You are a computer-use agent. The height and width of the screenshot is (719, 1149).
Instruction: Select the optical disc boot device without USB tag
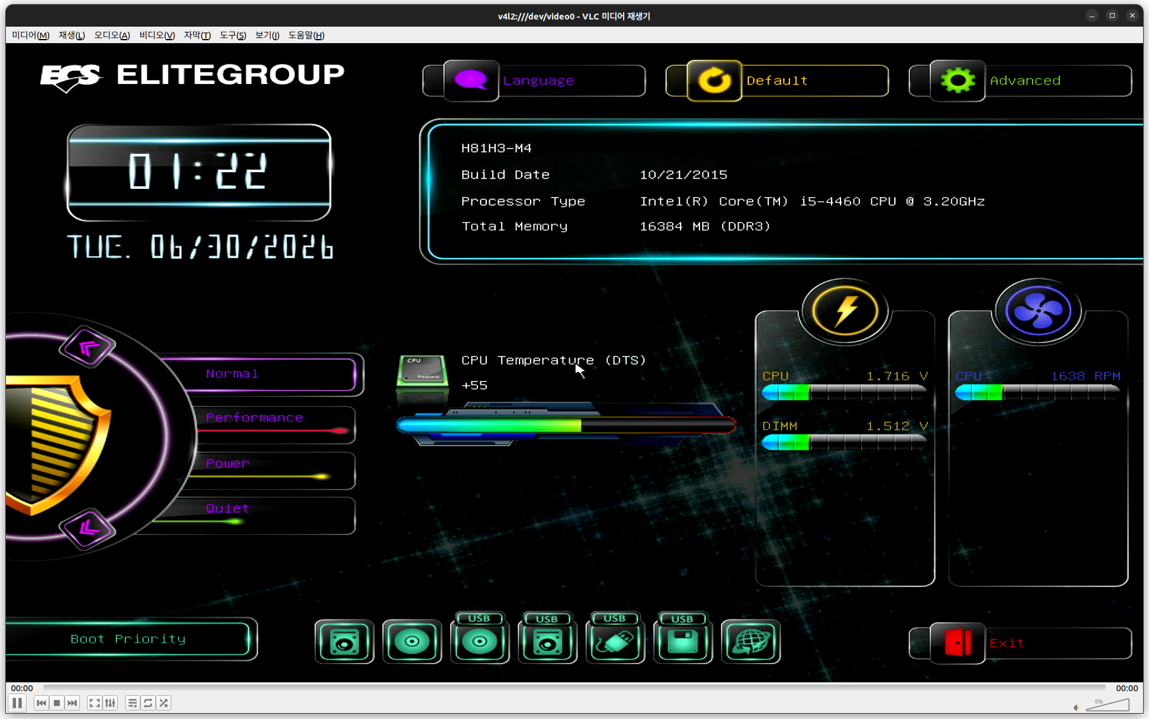[x=412, y=641]
